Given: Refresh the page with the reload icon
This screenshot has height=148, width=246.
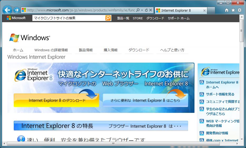Looking at the screenshot, I should click(x=146, y=10).
